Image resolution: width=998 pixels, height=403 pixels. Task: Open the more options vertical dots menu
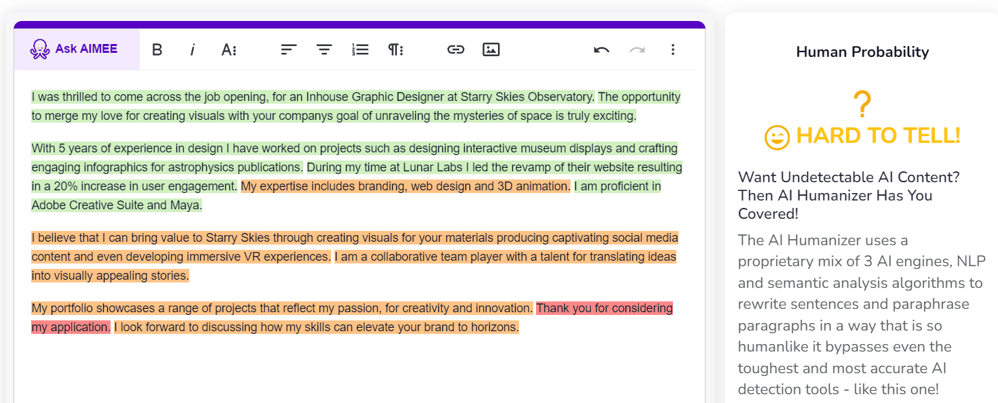672,49
